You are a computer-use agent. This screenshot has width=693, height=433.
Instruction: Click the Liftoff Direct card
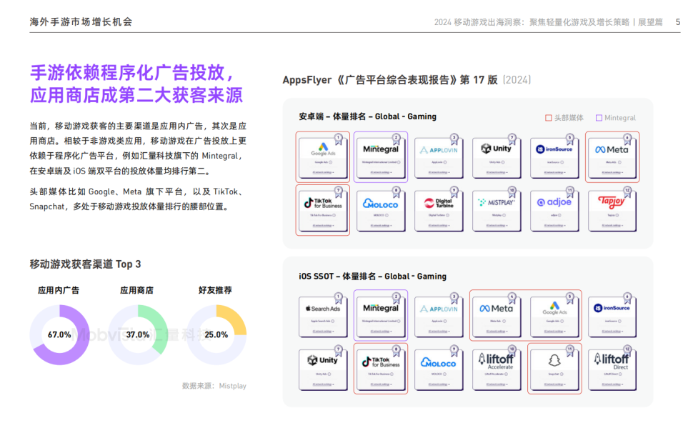tap(612, 369)
